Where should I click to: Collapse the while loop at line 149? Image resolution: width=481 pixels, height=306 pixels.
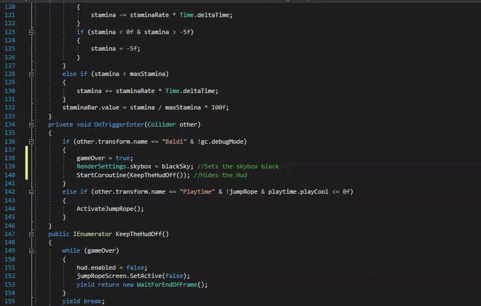[31, 251]
